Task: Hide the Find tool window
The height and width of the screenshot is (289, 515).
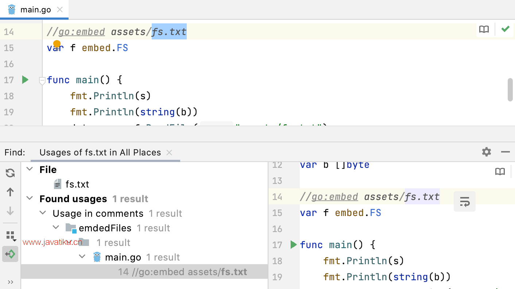Action: click(505, 152)
